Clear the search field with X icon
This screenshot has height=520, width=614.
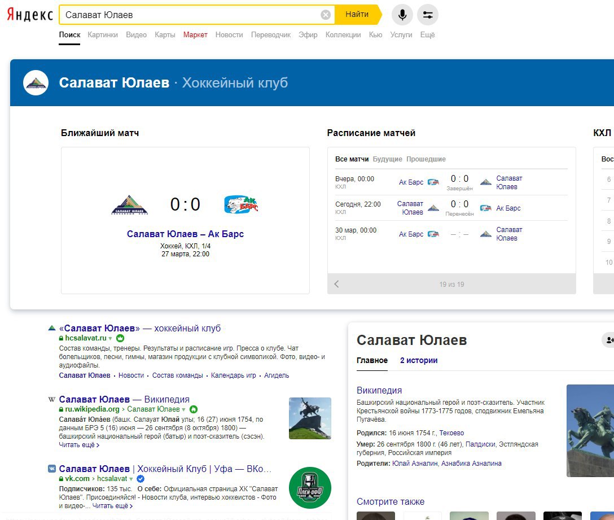pyautogui.click(x=326, y=15)
